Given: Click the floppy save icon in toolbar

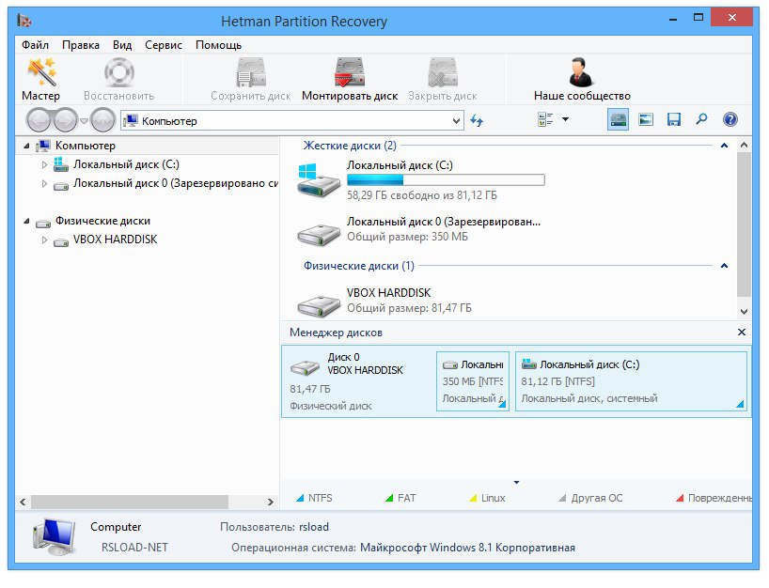Looking at the screenshot, I should point(674,119).
